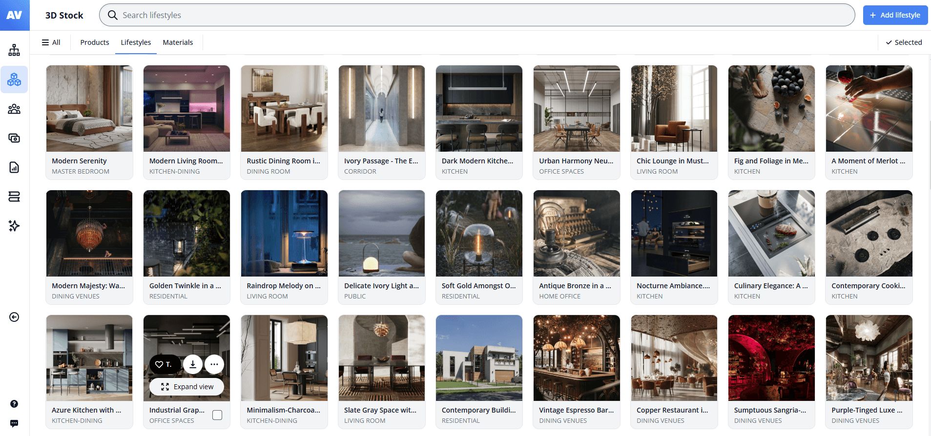Open the team members sidebar icon
Screen dimensions: 931x436
click(14, 109)
